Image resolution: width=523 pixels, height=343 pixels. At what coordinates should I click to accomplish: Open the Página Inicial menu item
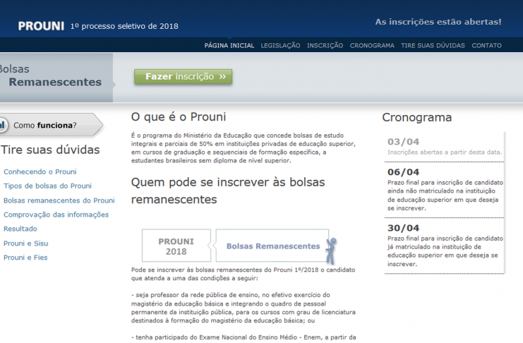[229, 46]
